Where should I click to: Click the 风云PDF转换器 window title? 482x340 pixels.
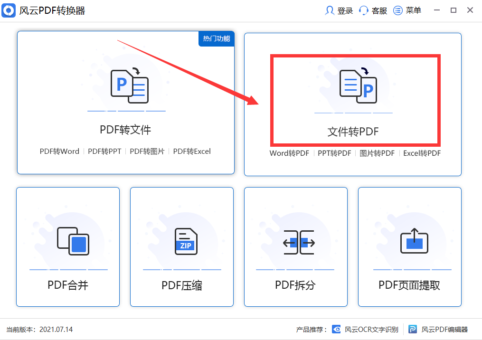tap(52, 11)
